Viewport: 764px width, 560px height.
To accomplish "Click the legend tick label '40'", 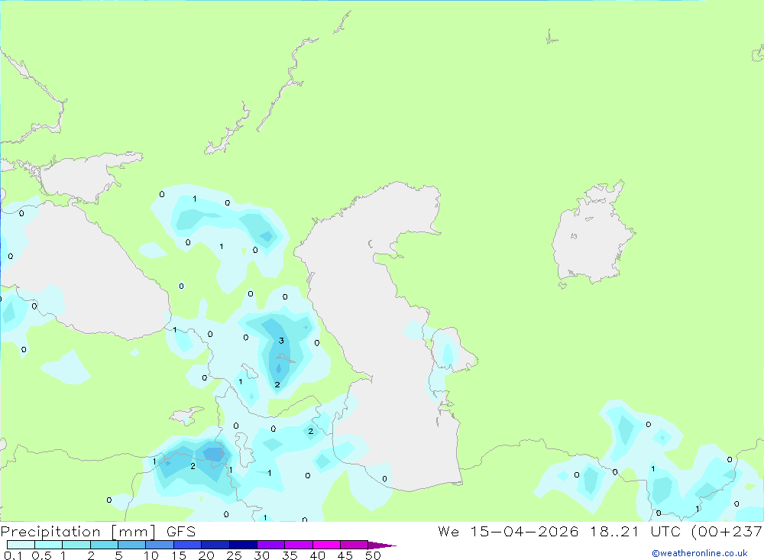I will [x=318, y=555].
